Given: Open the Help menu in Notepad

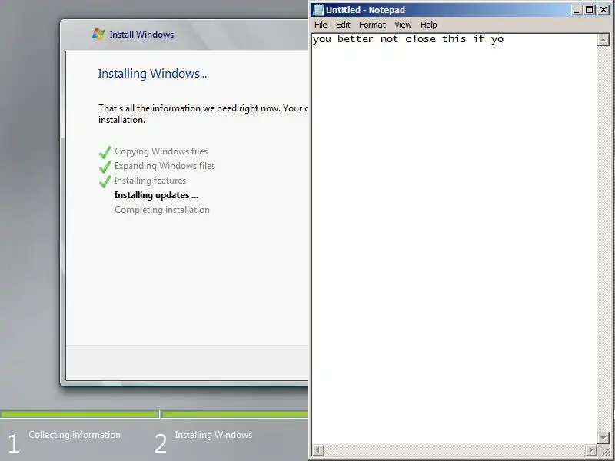Looking at the screenshot, I should click(428, 25).
